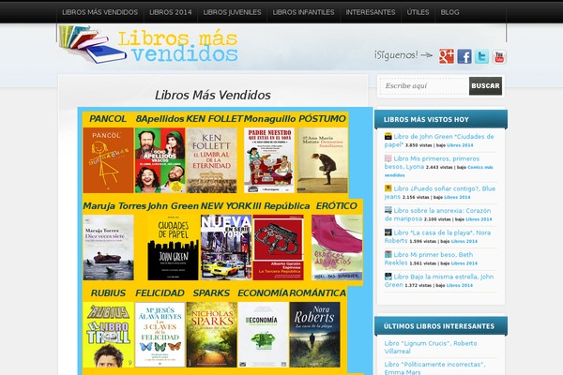The height and width of the screenshot is (375, 563).
Task: Click the Libros más vendidos site logo
Action: (148, 45)
